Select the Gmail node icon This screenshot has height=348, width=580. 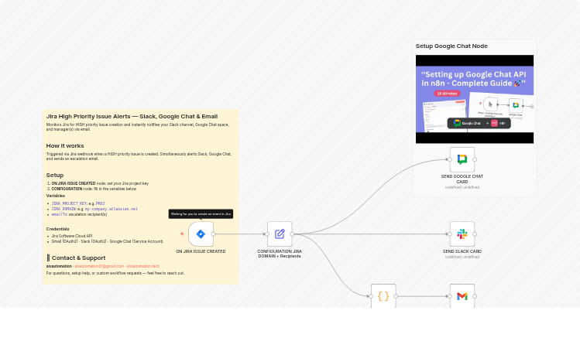click(x=462, y=296)
